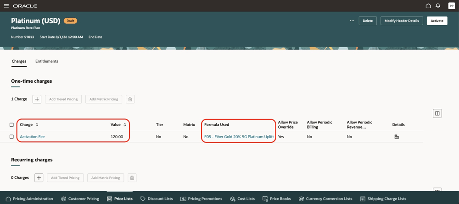Delete the selected recurring charge
This screenshot has height=204, width=459.
point(132,177)
